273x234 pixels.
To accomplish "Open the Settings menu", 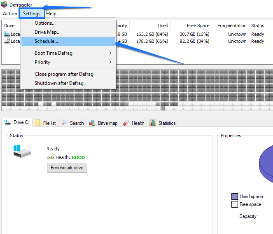I will point(32,14).
